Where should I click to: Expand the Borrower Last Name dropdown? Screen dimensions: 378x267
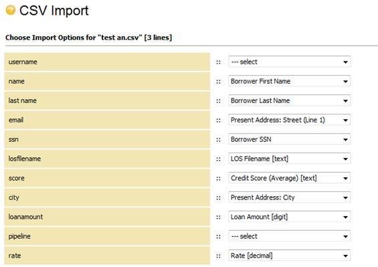(x=289, y=100)
